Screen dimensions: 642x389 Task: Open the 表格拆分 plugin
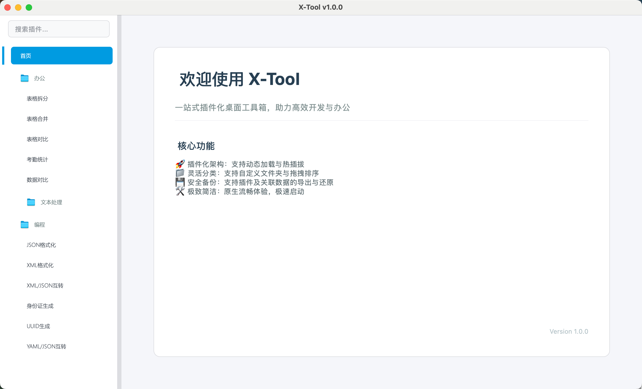[37, 99]
